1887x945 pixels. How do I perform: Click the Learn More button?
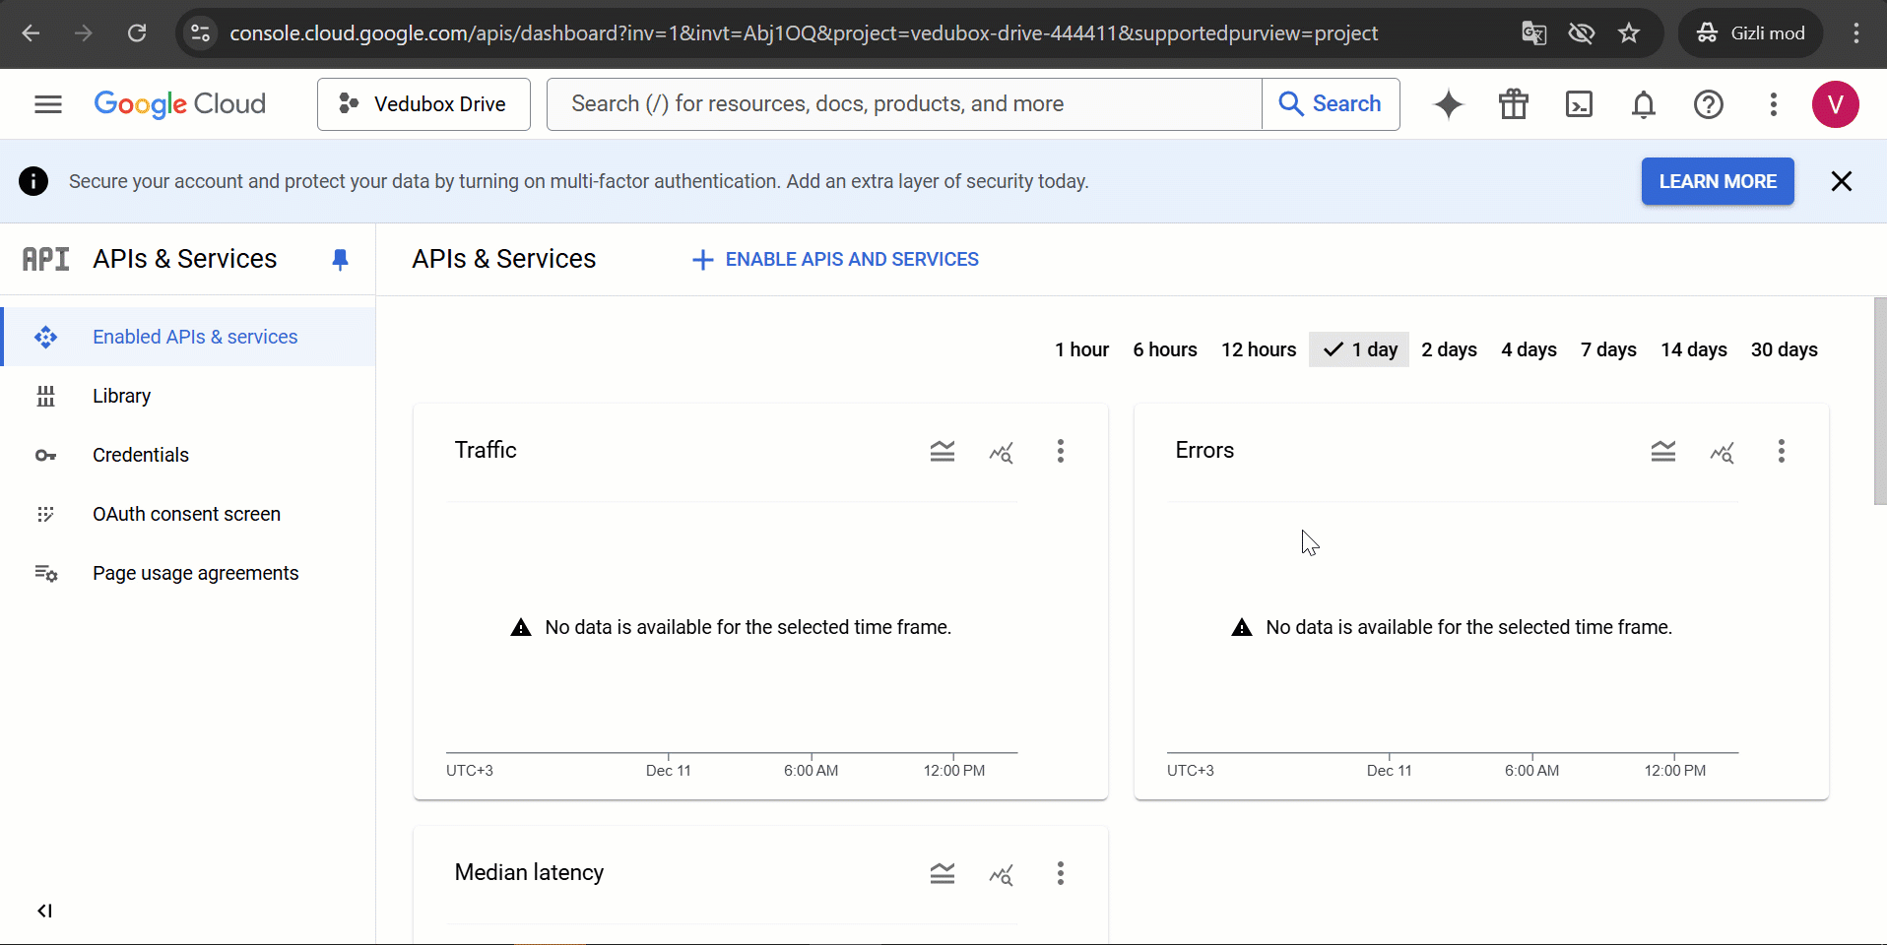click(x=1717, y=182)
